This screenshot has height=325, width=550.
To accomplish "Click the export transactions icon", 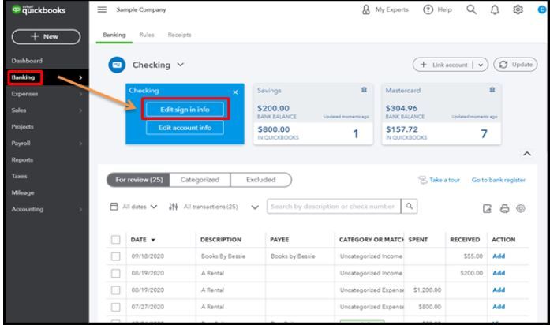I will pyautogui.click(x=487, y=209).
